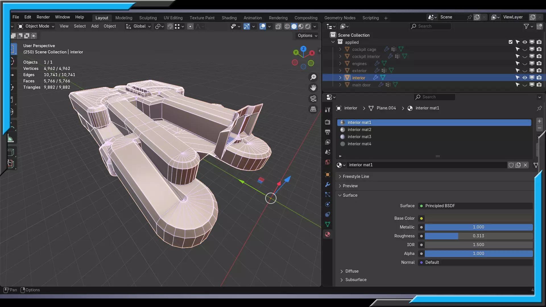This screenshot has width=546, height=307.
Task: Add a new material slot plus button
Action: (539, 121)
